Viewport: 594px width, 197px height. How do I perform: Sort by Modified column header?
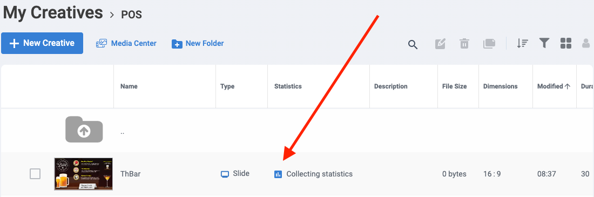[554, 86]
